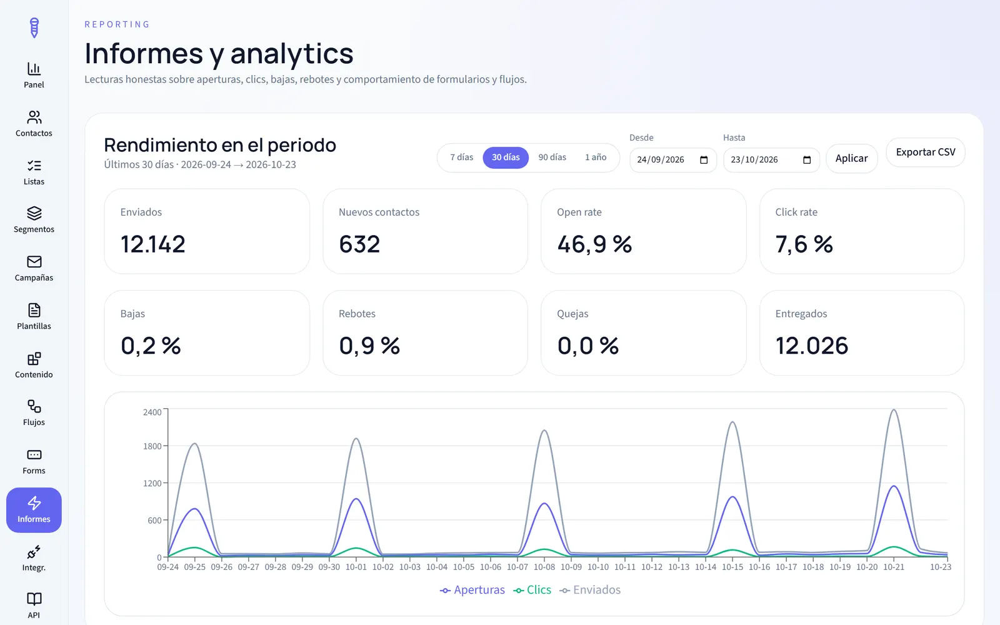
Task: Open the Listas section
Action: (34, 172)
